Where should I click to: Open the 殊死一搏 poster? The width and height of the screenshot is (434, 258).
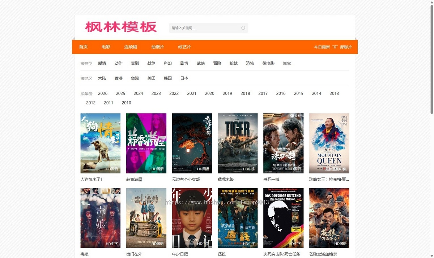tap(284, 143)
